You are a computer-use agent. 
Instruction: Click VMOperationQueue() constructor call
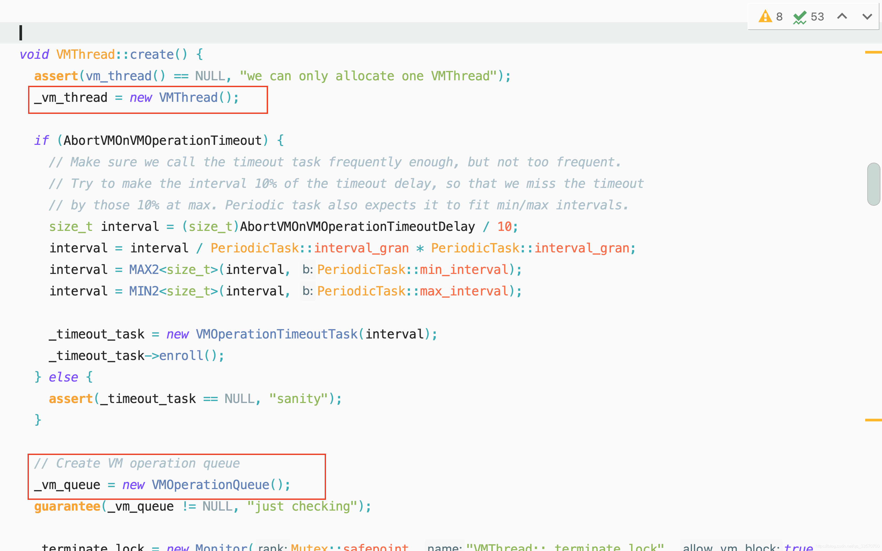[x=218, y=485]
